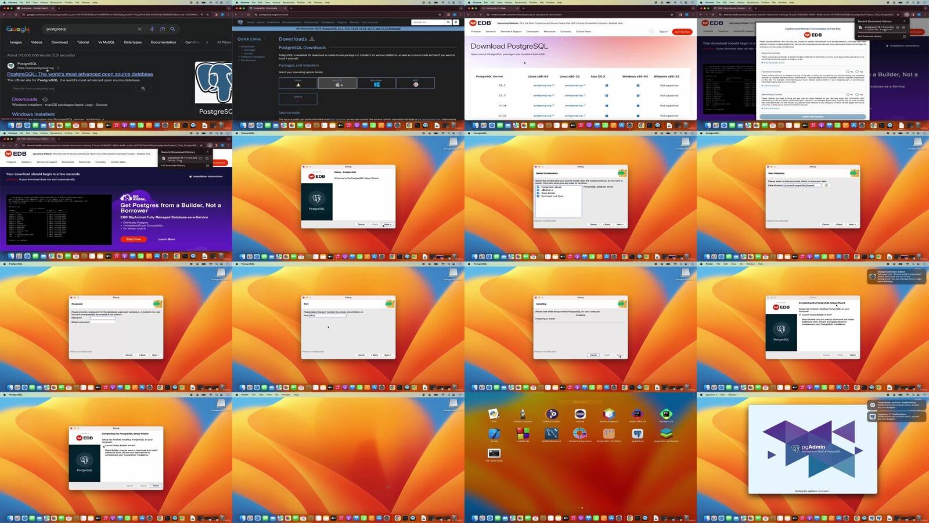Expand Selected Settings under Functional Cookies
The height and width of the screenshot is (523, 929).
coord(770,85)
